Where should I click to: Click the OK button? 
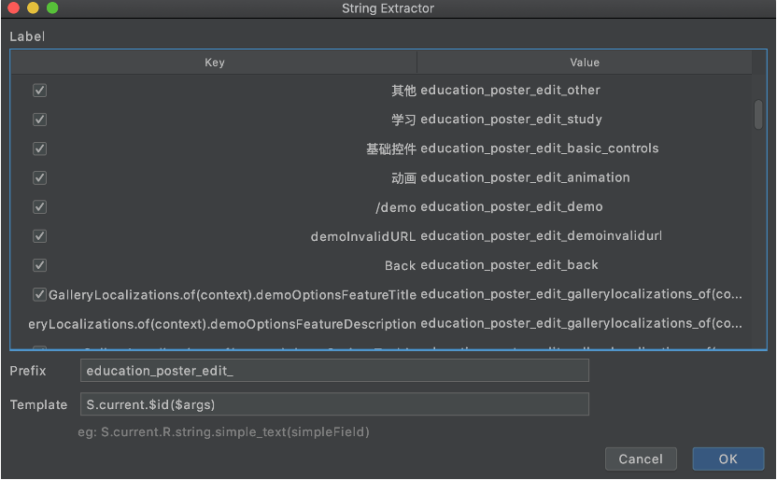(728, 459)
